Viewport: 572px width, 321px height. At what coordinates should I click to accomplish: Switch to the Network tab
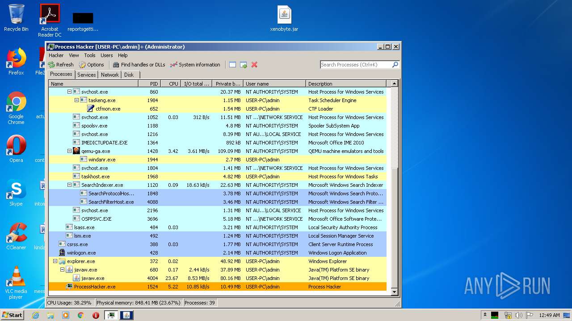(110, 75)
